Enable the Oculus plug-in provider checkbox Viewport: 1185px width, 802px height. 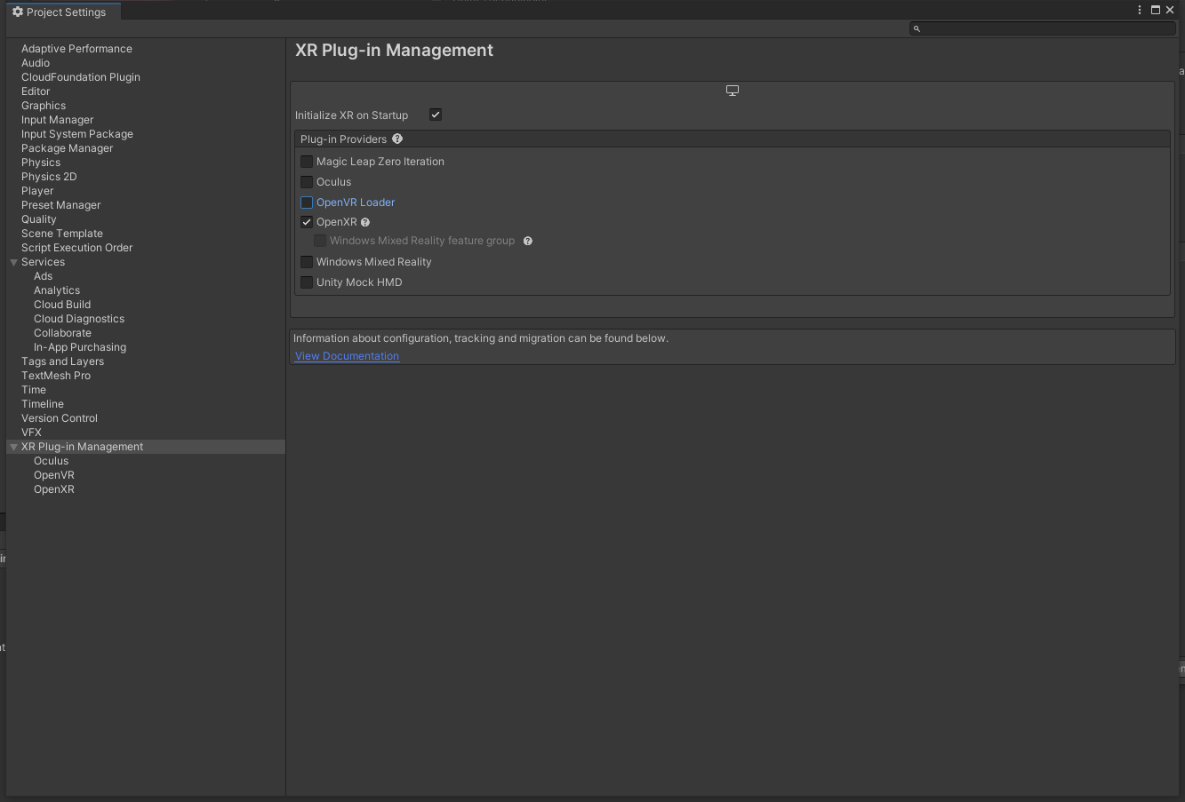pos(307,182)
